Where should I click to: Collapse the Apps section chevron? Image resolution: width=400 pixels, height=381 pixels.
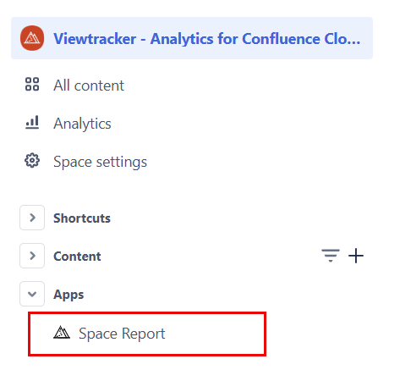[32, 294]
